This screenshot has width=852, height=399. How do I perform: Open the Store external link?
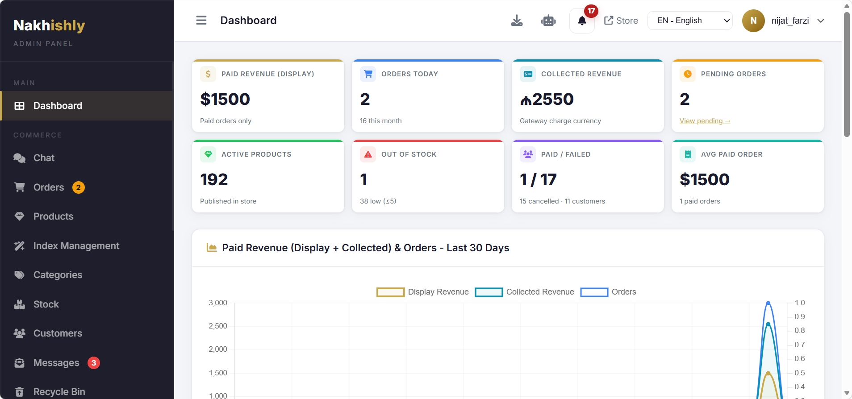point(621,21)
